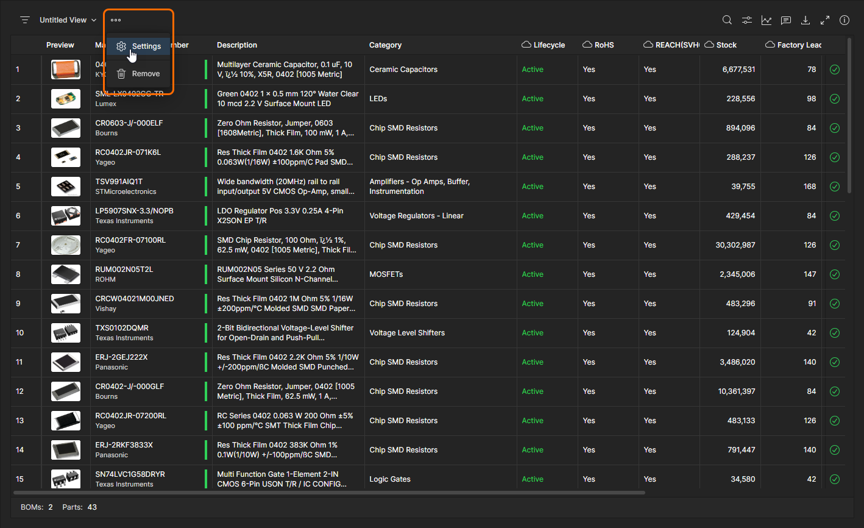Image resolution: width=864 pixels, height=528 pixels.
Task: Click the horizontal scrollbar below the table
Action: (x=329, y=492)
